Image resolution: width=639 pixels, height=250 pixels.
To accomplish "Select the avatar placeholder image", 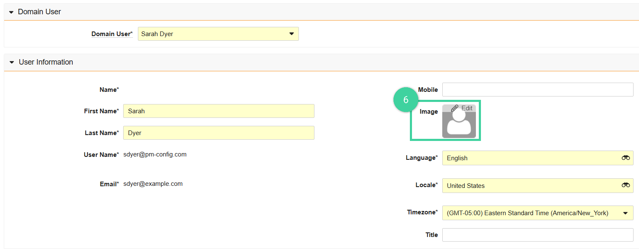I will point(459,124).
